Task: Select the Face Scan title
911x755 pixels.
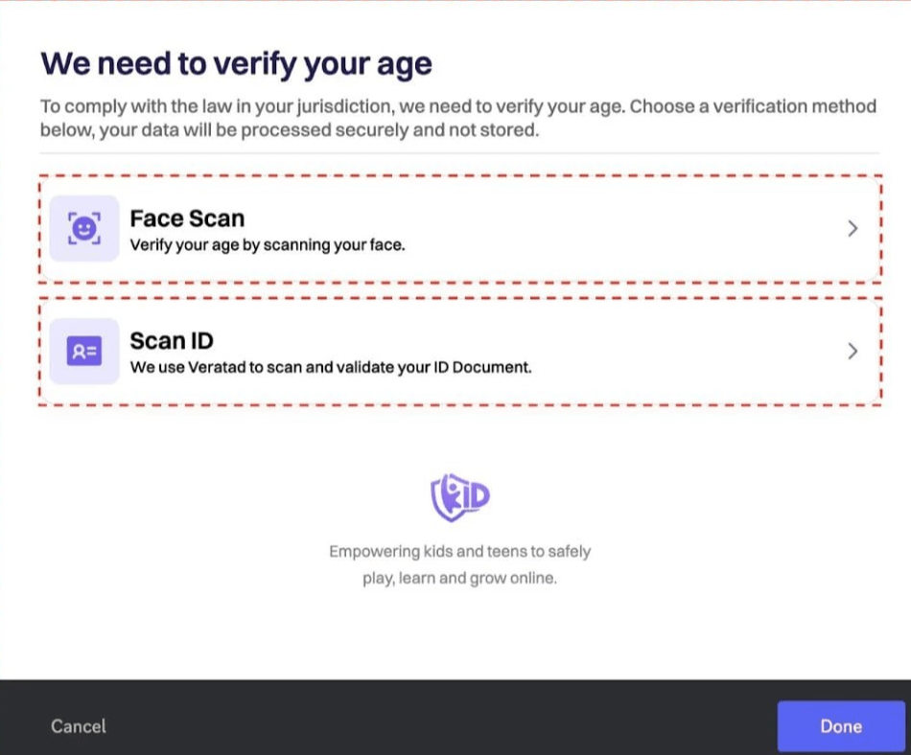Action: pyautogui.click(x=187, y=218)
